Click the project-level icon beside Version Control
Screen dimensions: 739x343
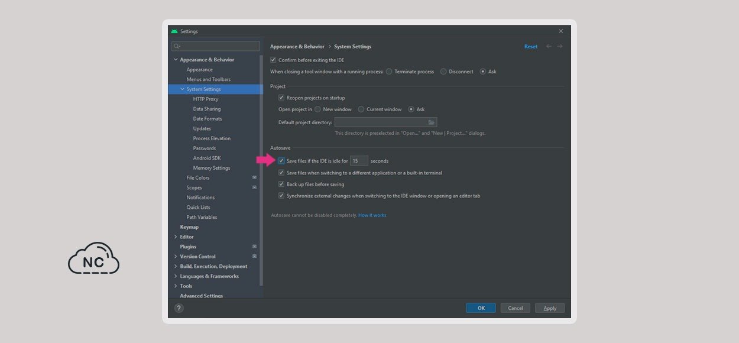254,257
